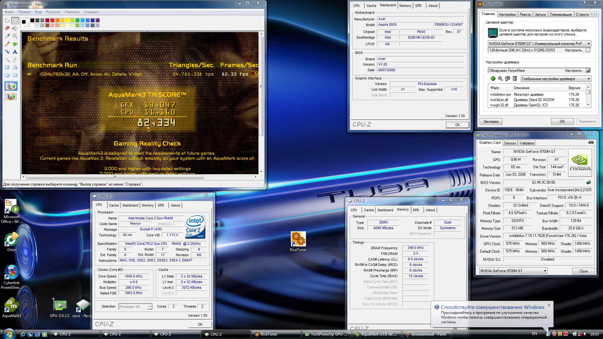Open the Orion desktop icon
The height and width of the screenshot is (339, 603).
point(12,242)
